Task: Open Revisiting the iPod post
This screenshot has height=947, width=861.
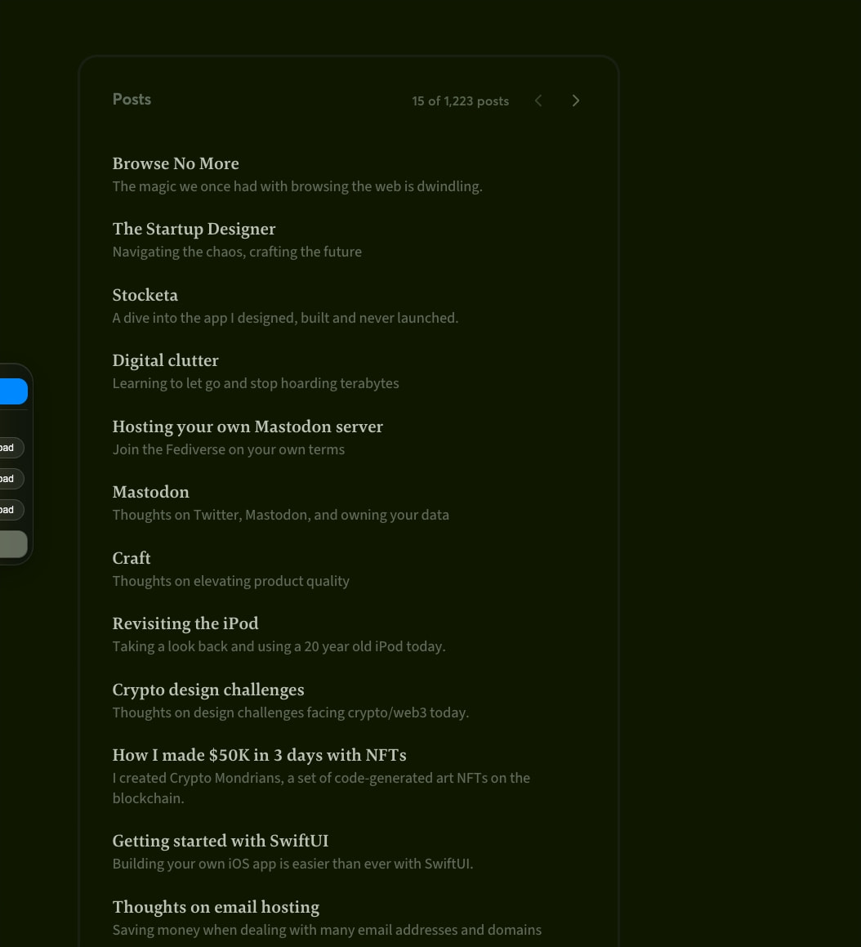Action: tap(185, 623)
